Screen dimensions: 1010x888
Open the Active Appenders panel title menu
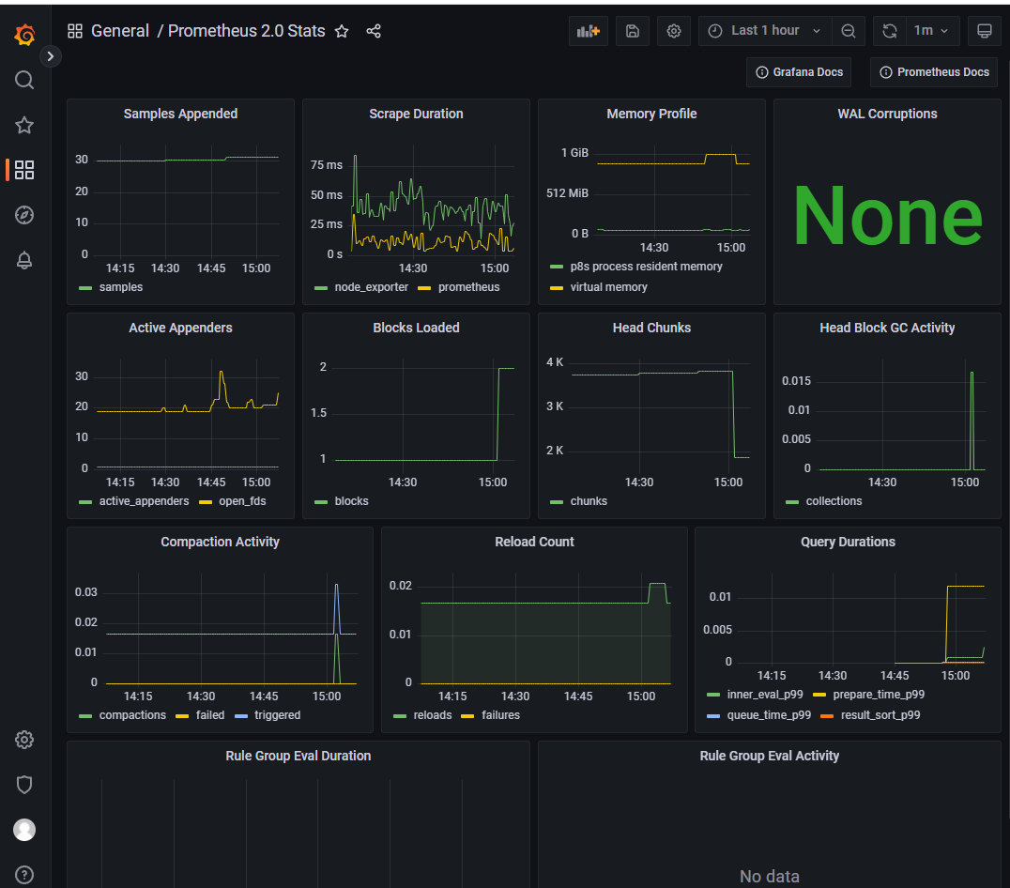(x=180, y=328)
